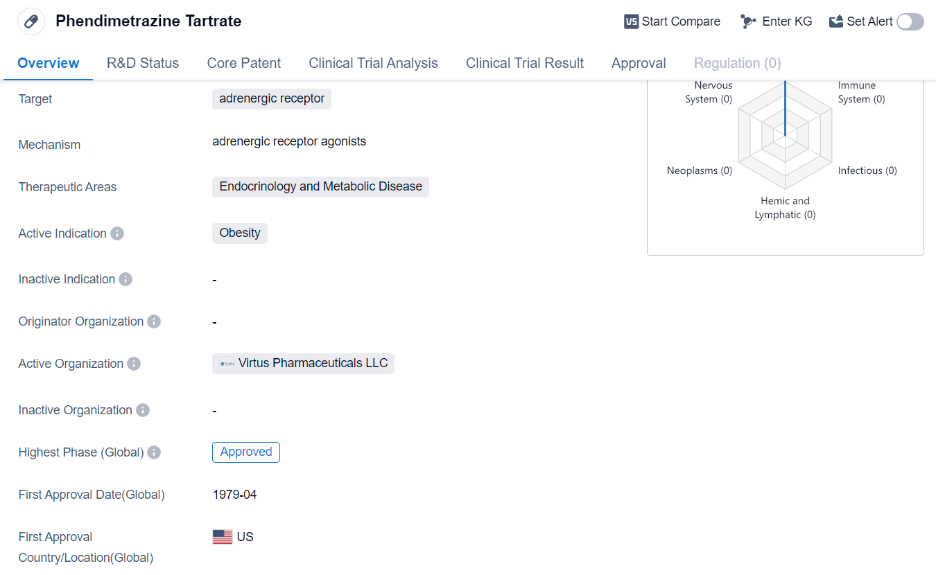Toggle the Set Alert switch

[910, 21]
